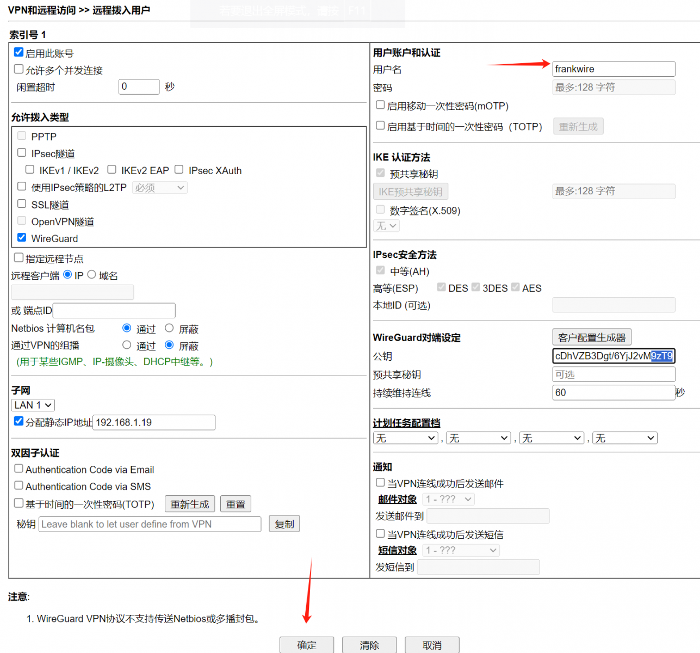Toggle the 启用此账号 checkbox
Screen dimensions: 700x653
[x=19, y=53]
